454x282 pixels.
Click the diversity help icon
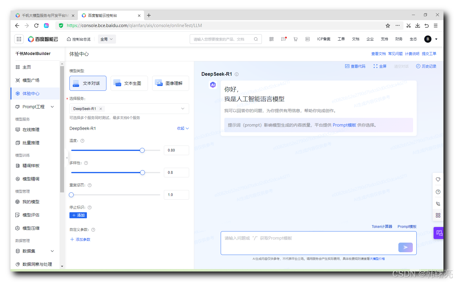pos(86,163)
